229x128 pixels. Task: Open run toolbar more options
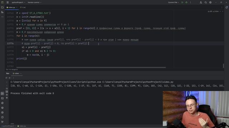13,78
